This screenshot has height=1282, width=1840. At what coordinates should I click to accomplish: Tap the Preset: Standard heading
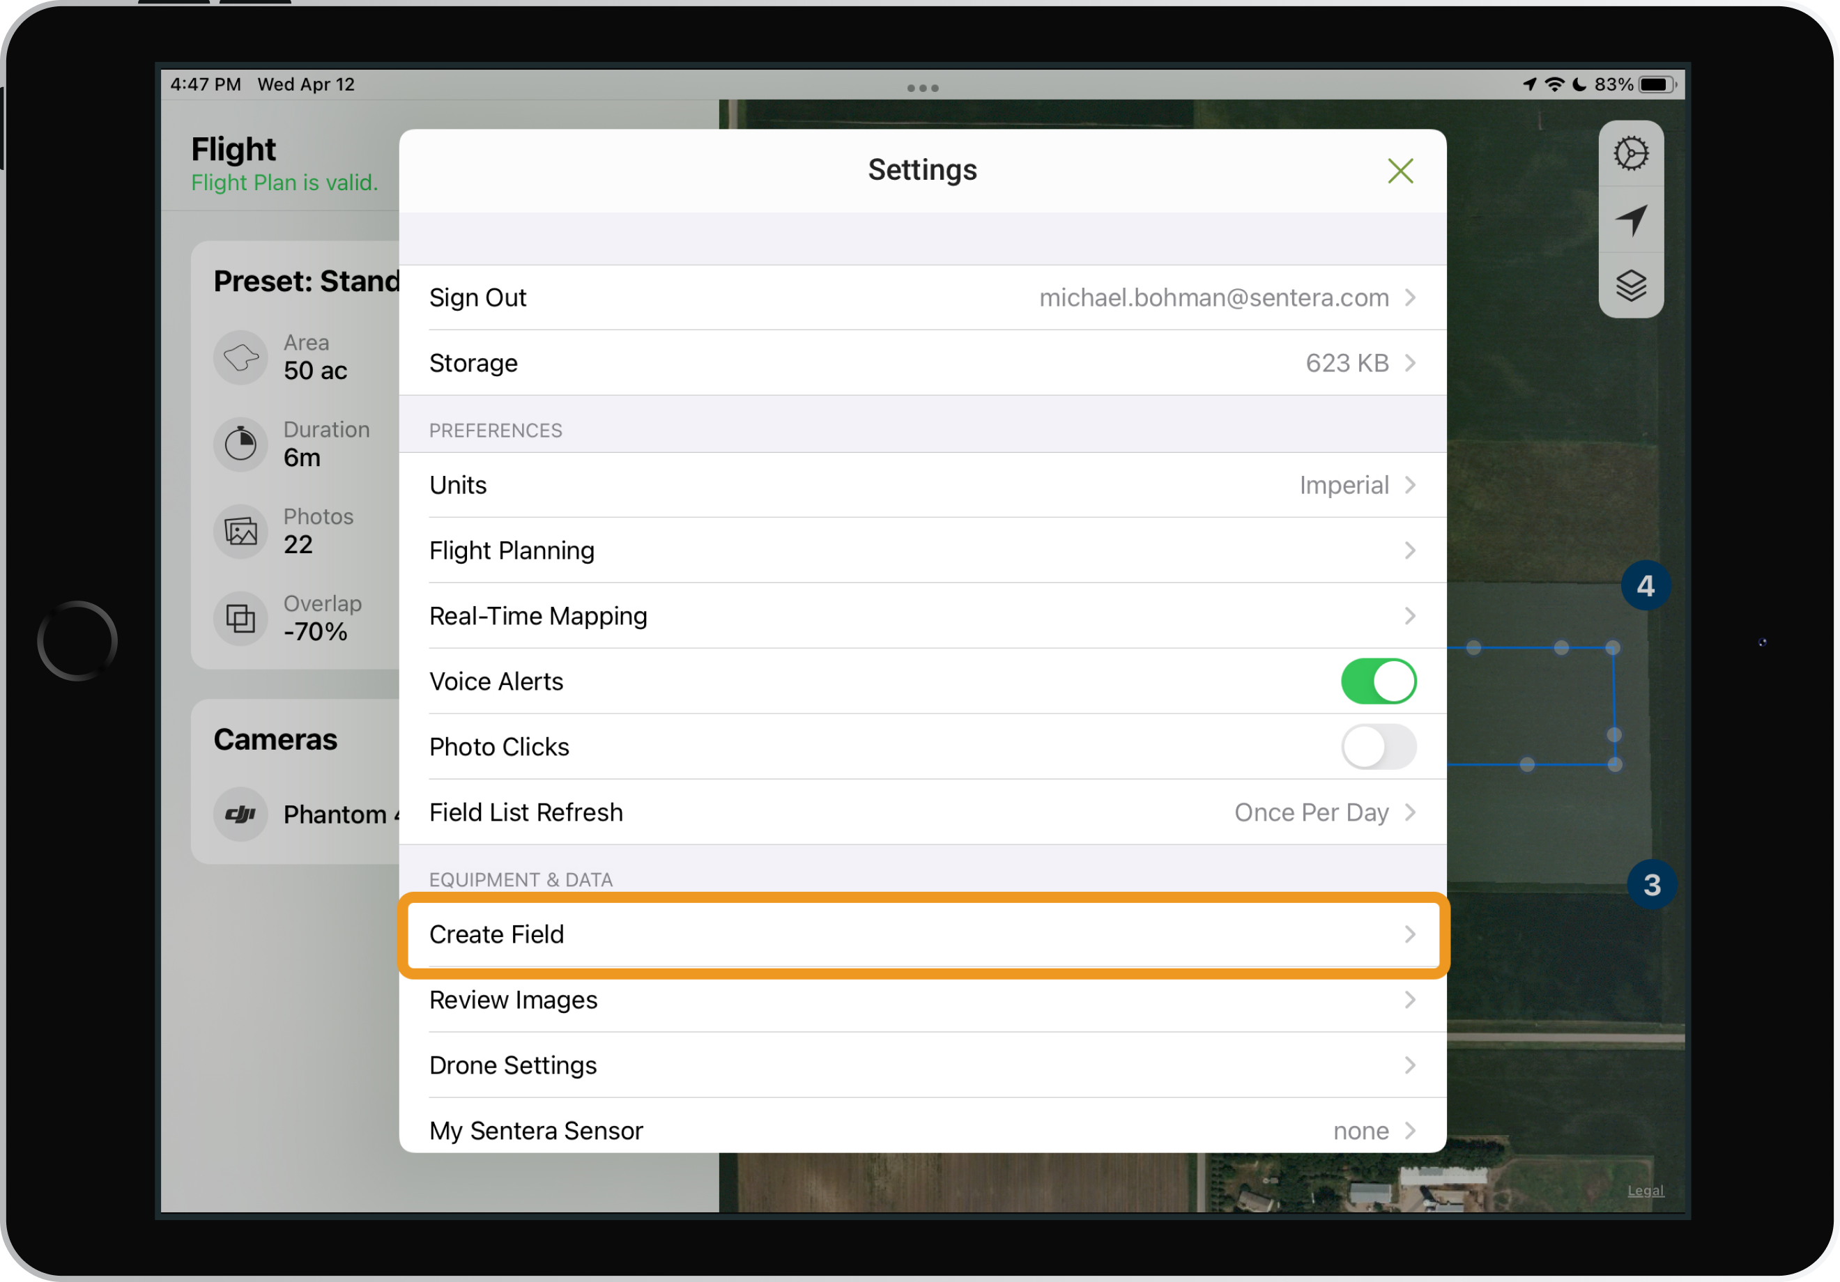coord(307,281)
